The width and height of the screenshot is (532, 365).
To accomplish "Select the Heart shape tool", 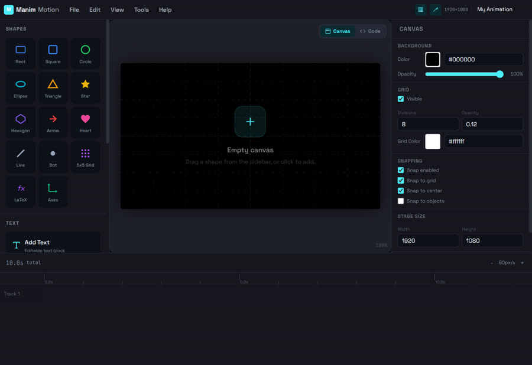I will (85, 123).
